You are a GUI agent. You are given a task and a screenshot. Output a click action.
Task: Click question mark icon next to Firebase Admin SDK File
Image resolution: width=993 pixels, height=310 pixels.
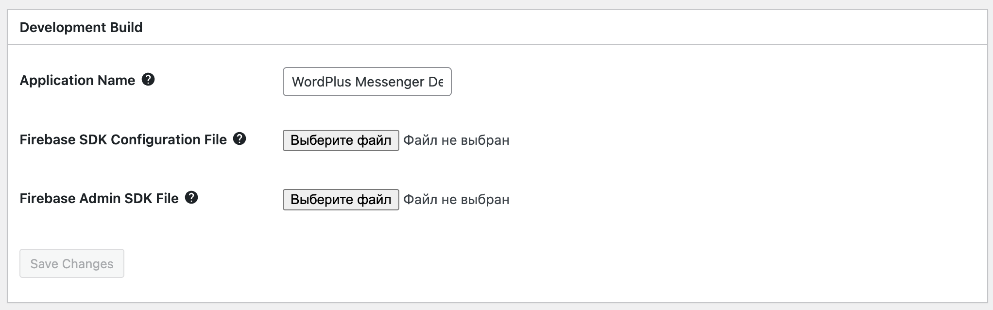coord(192,198)
